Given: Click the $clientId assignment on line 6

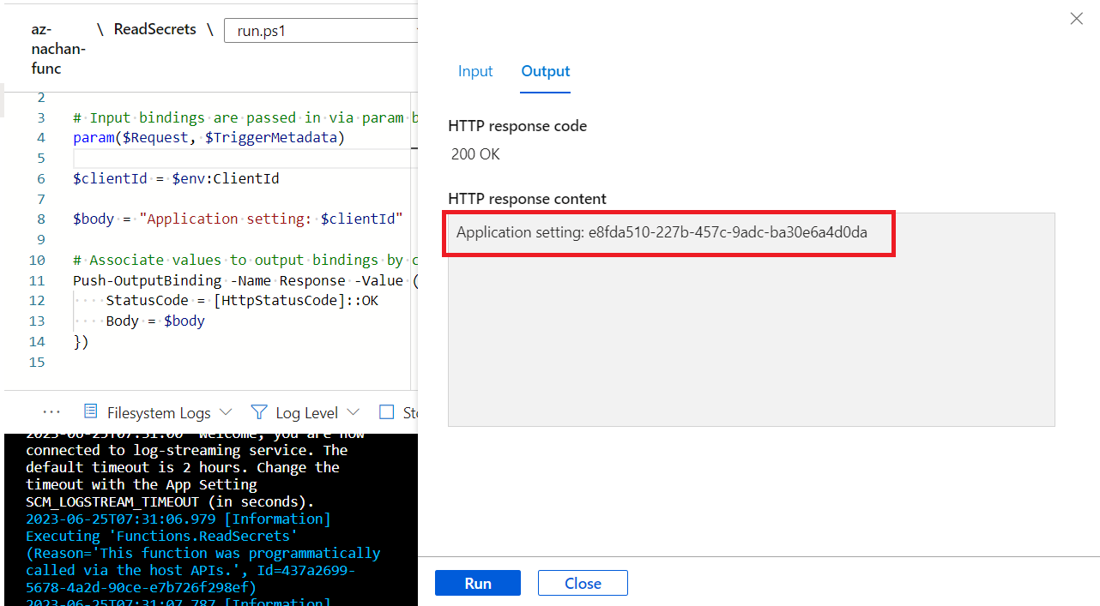Looking at the screenshot, I should pos(176,179).
